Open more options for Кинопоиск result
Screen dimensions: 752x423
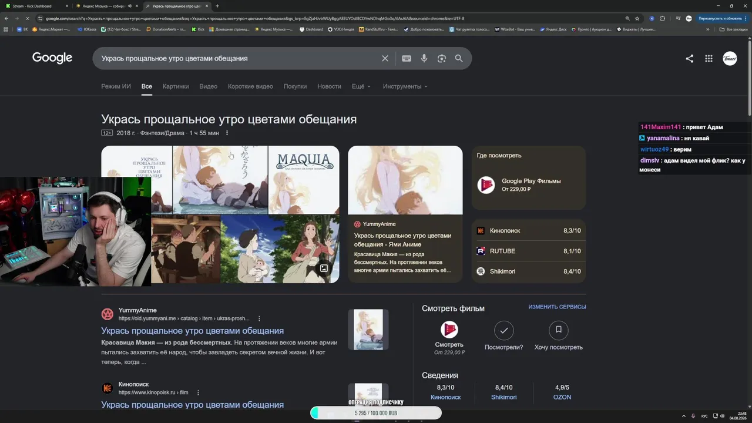(198, 392)
